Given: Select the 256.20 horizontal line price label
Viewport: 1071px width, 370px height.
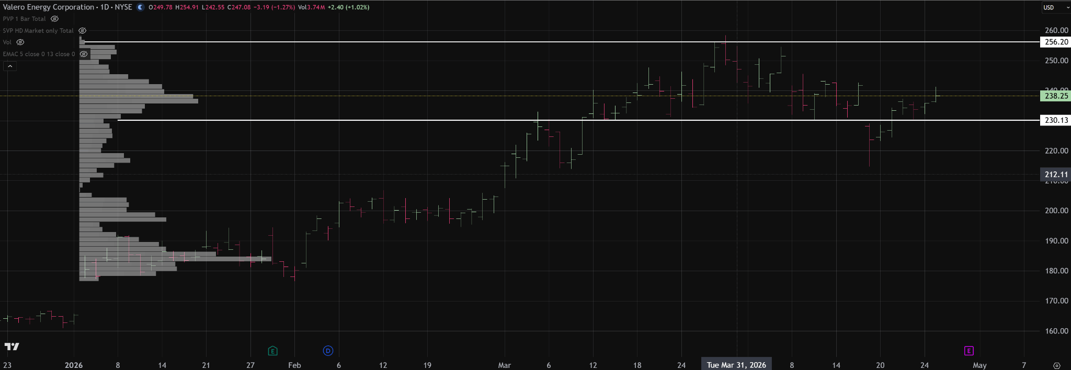Looking at the screenshot, I should (1056, 42).
